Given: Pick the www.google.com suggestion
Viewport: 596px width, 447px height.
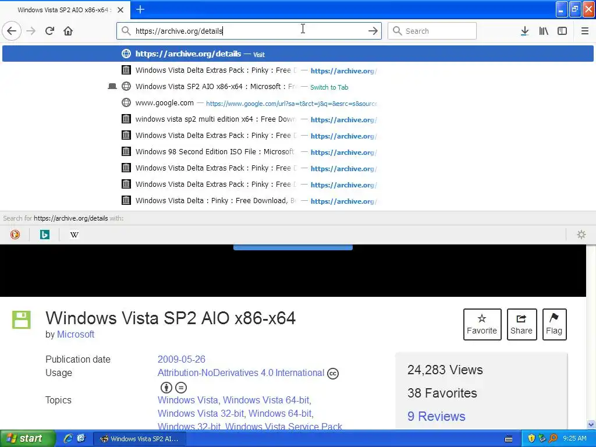Looking at the screenshot, I should [297, 103].
